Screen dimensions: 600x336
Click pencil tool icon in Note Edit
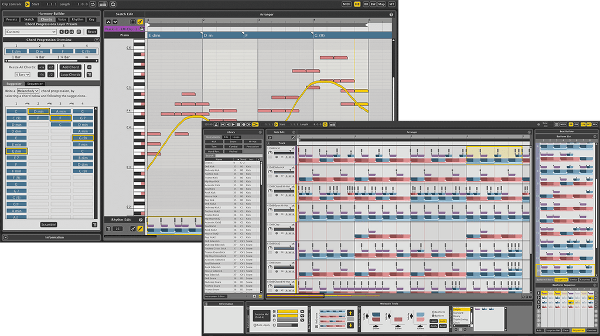point(293,137)
